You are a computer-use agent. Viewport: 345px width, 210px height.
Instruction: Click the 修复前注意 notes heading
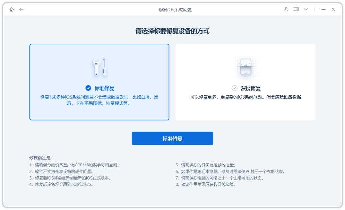[41, 158]
